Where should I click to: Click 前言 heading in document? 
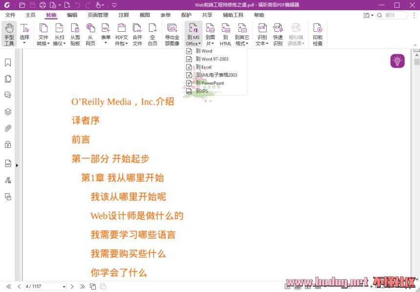tap(81, 140)
